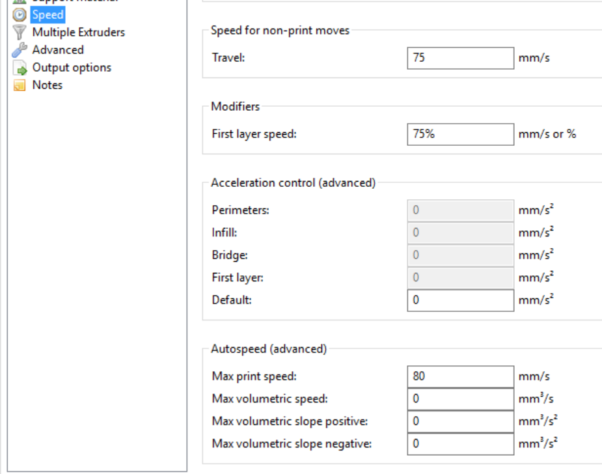Click the Multiple Extruders funnel icon
Screen dimensions: 602x474
click(20, 32)
